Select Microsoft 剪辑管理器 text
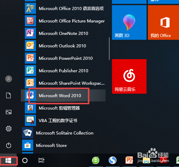Image resolution: width=179 pixels, height=167 pixels. 59,108
